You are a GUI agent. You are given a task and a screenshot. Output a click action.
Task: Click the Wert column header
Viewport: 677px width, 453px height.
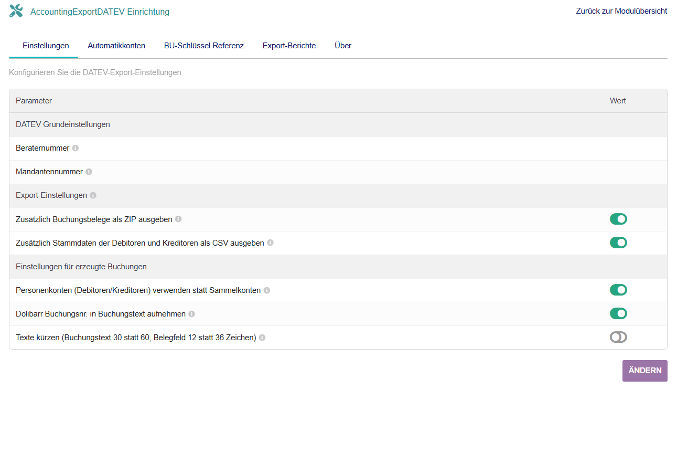(x=618, y=101)
